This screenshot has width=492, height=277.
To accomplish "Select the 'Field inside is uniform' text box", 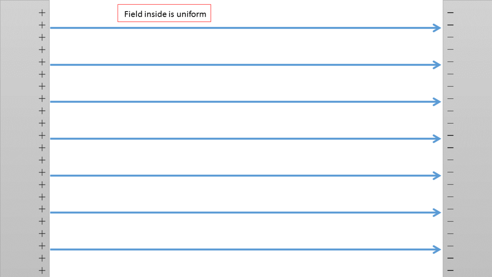I will [164, 14].
